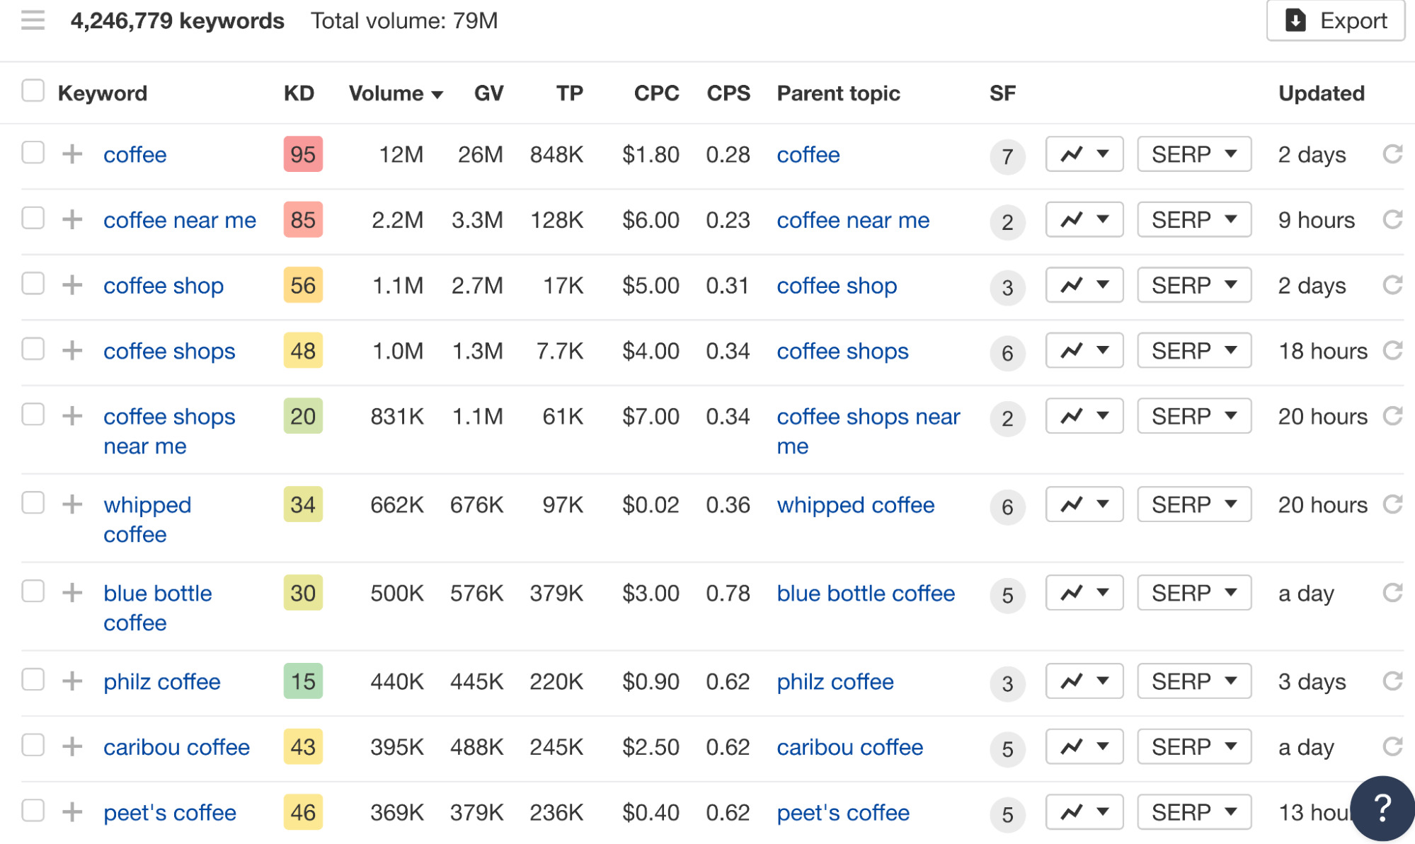Enable the select all checkbox in header
This screenshot has width=1415, height=844.
click(x=31, y=95)
